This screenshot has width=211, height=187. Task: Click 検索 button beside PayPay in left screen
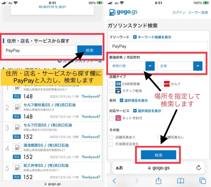pyautogui.click(x=89, y=50)
